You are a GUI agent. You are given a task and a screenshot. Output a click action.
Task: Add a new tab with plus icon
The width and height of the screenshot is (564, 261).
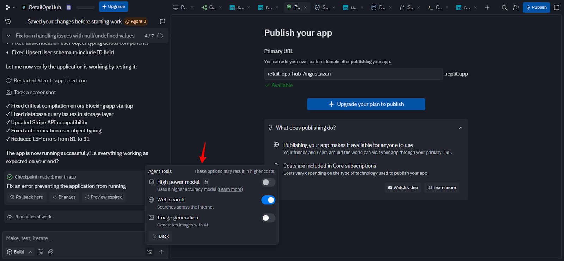click(487, 7)
